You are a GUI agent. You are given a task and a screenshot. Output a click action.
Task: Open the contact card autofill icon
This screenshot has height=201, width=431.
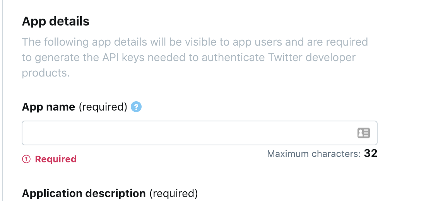click(x=363, y=133)
